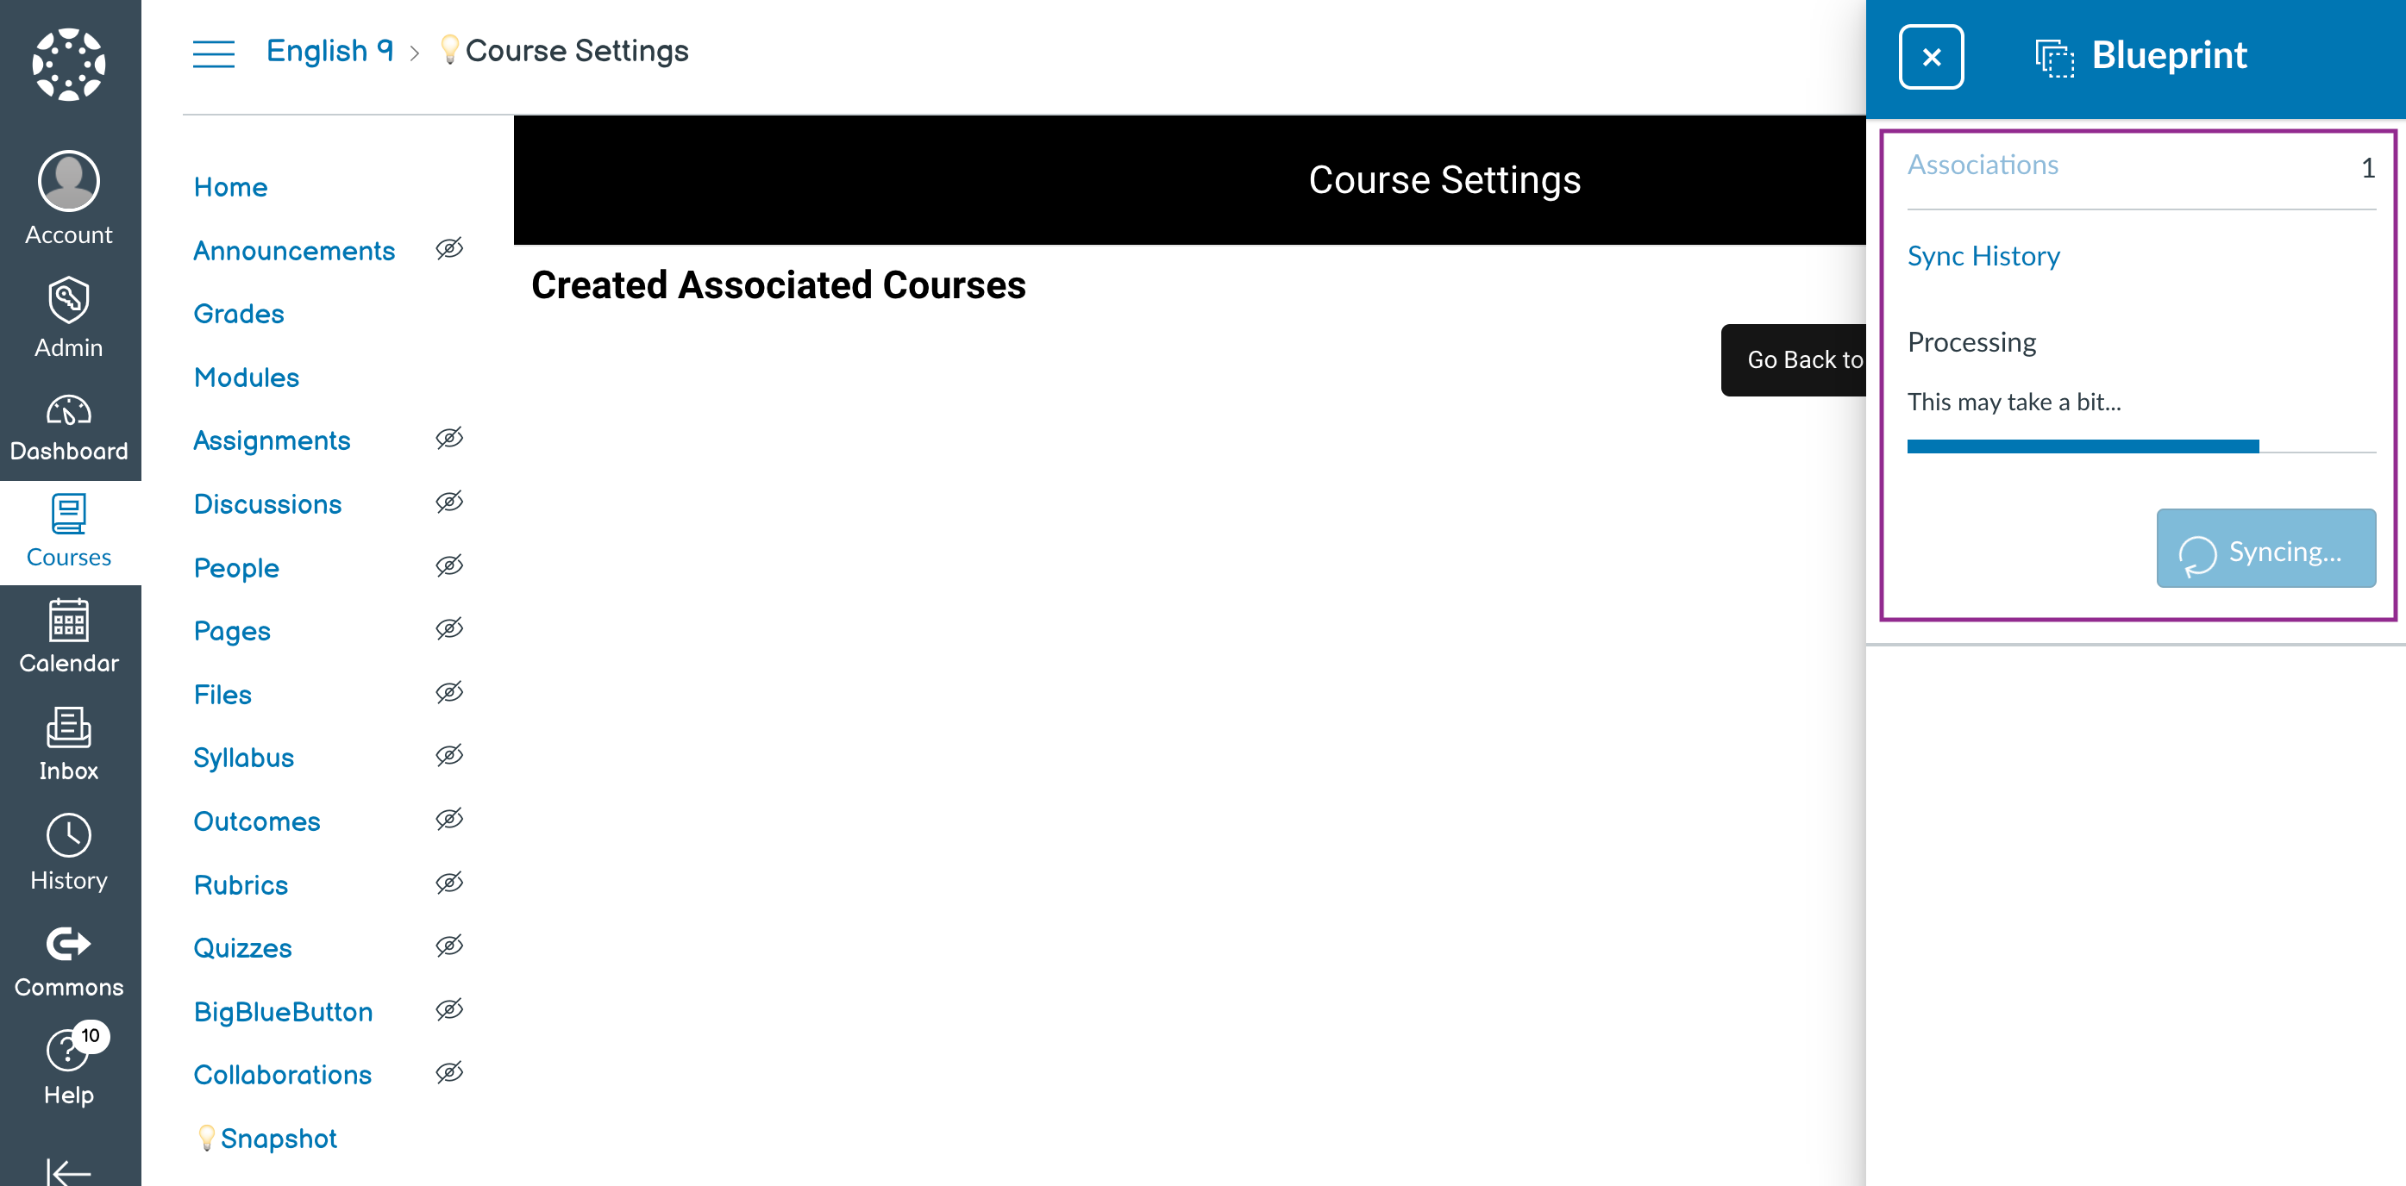Open the Inbox icon
2406x1186 pixels.
(68, 727)
